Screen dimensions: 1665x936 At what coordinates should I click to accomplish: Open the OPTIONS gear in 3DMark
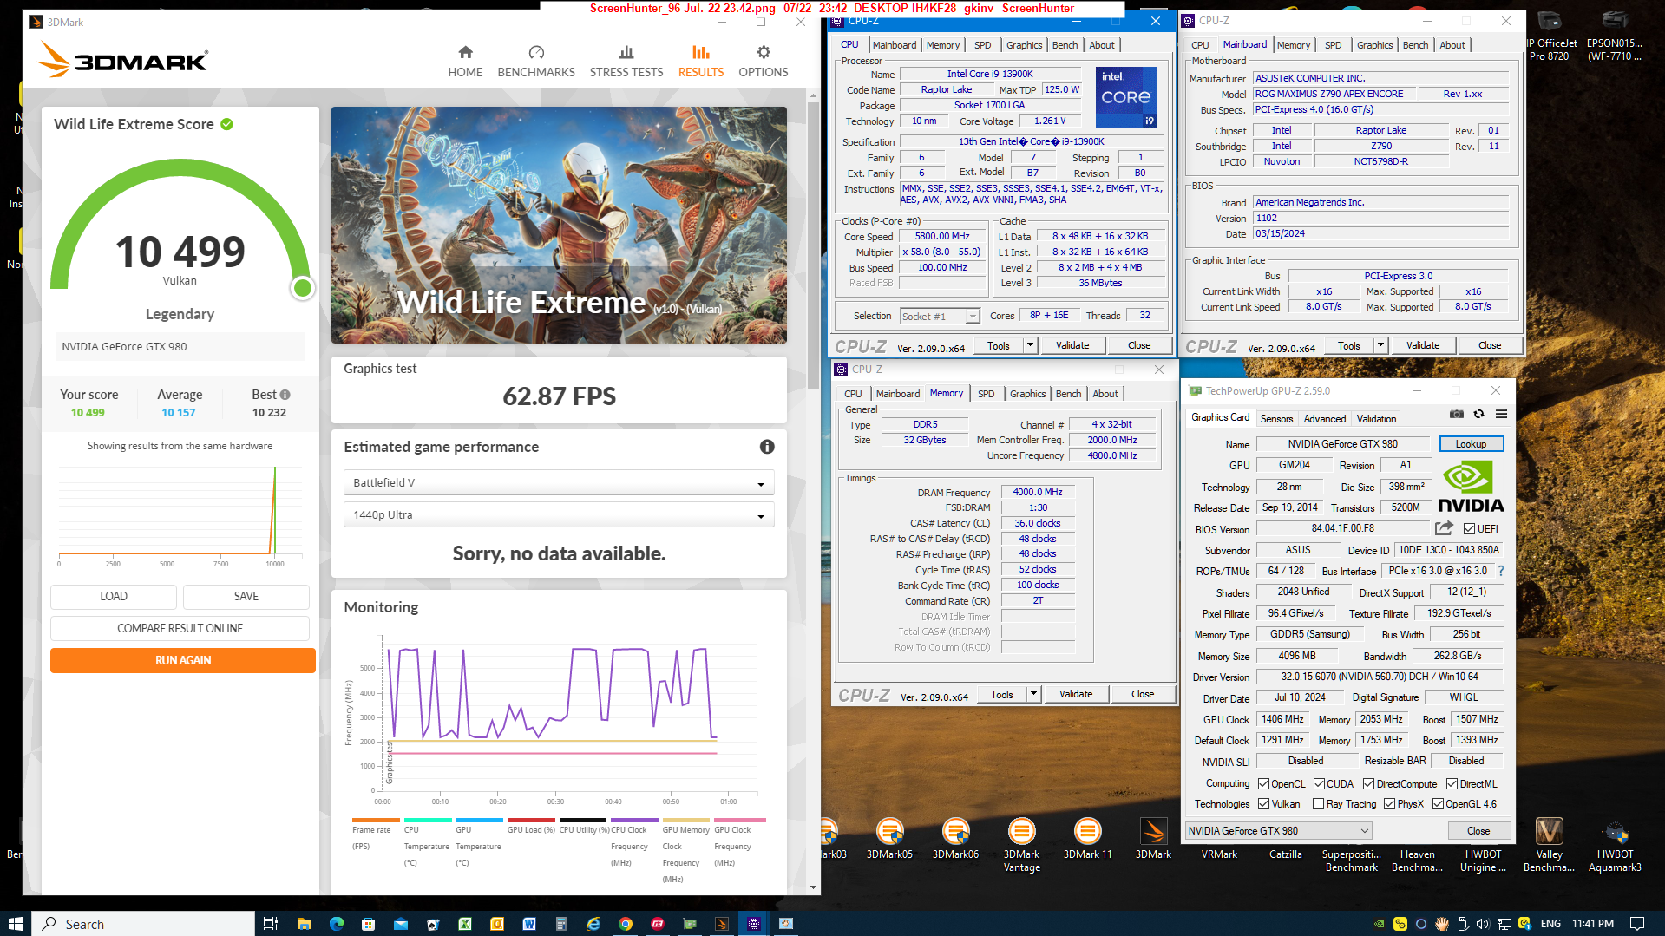click(x=764, y=61)
